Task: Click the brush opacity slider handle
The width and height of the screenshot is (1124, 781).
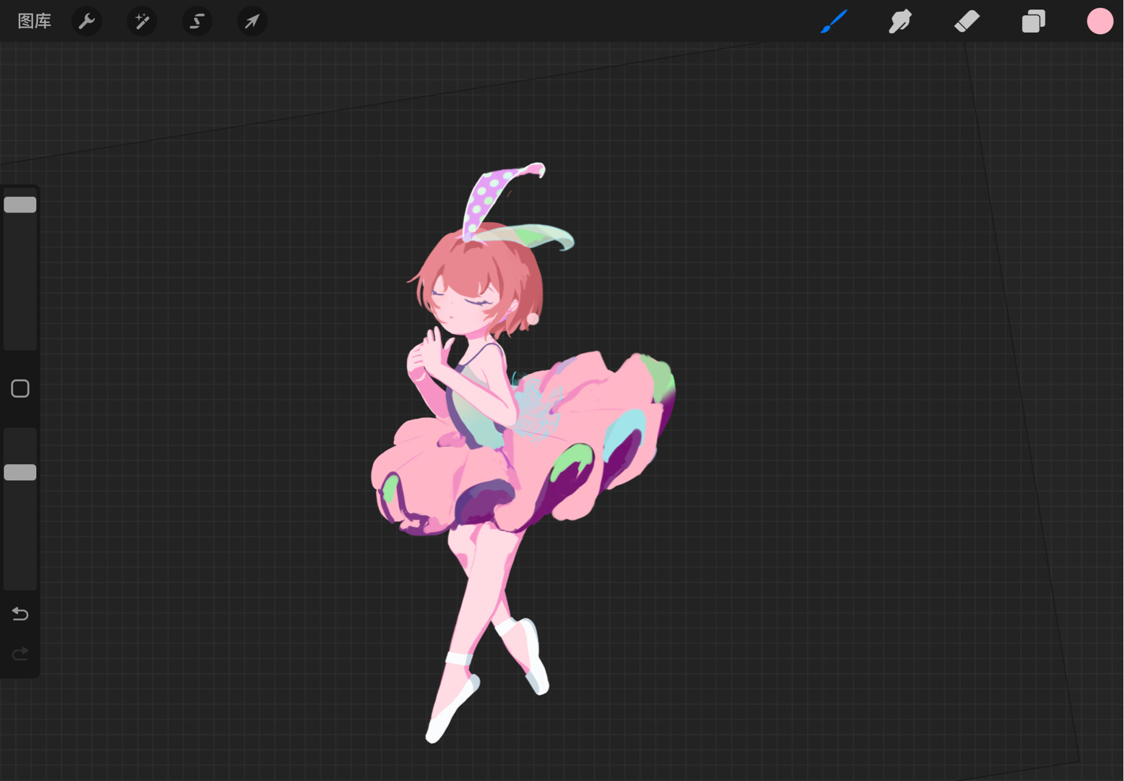Action: click(20, 472)
